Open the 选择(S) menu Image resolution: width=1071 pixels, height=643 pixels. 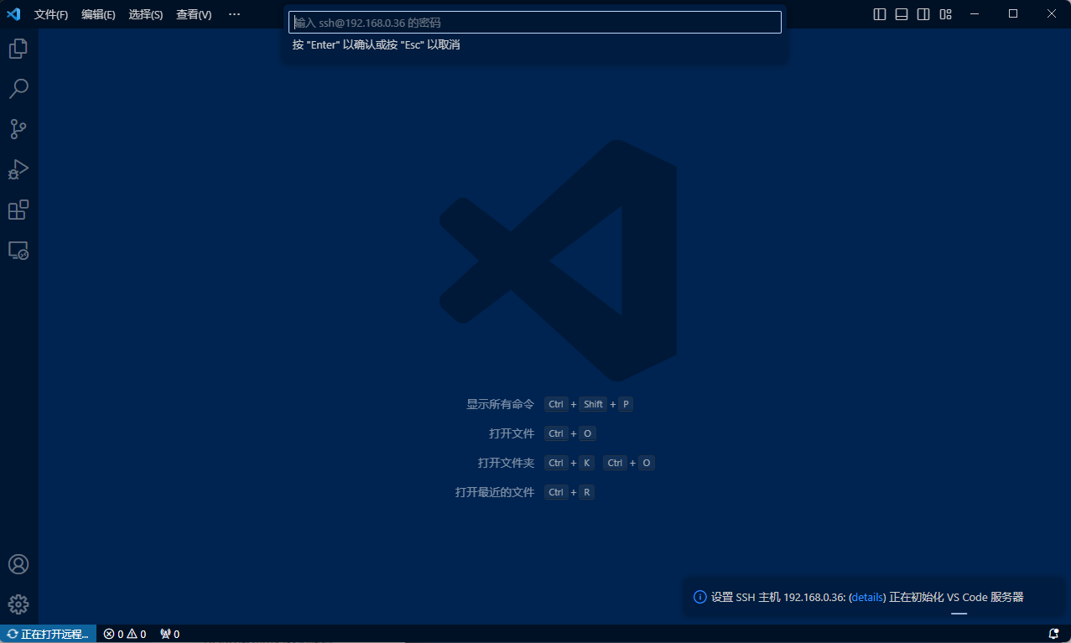click(x=146, y=14)
